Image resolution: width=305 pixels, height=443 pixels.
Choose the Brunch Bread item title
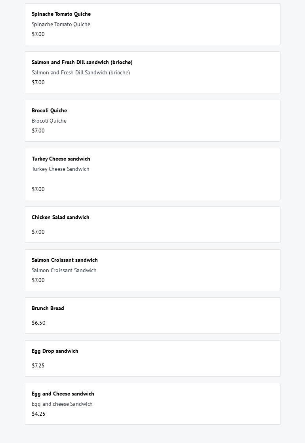click(x=48, y=308)
